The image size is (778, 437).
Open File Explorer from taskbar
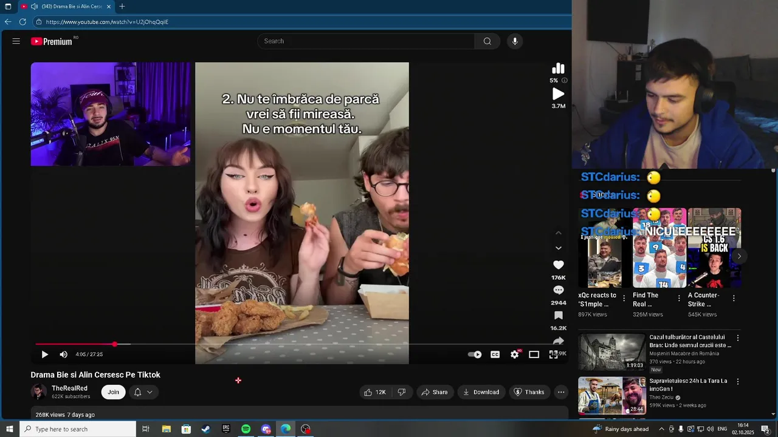166,429
